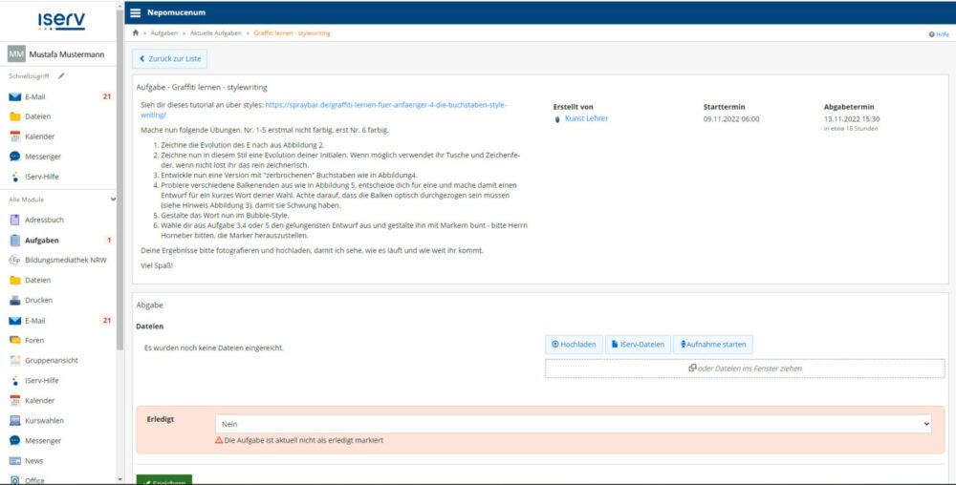The image size is (956, 485).
Task: Open Kunst Lehrer profile link
Action: tap(586, 118)
